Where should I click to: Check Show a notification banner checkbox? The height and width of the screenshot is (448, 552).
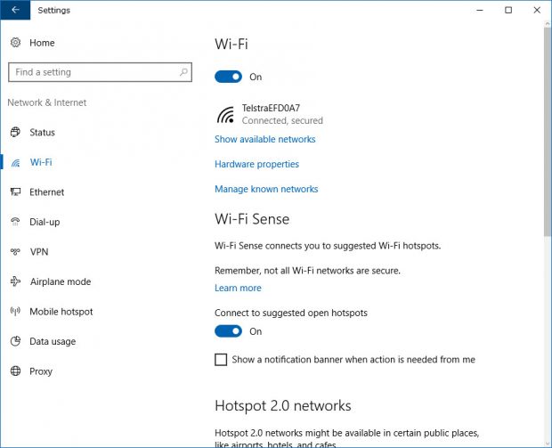[221, 360]
